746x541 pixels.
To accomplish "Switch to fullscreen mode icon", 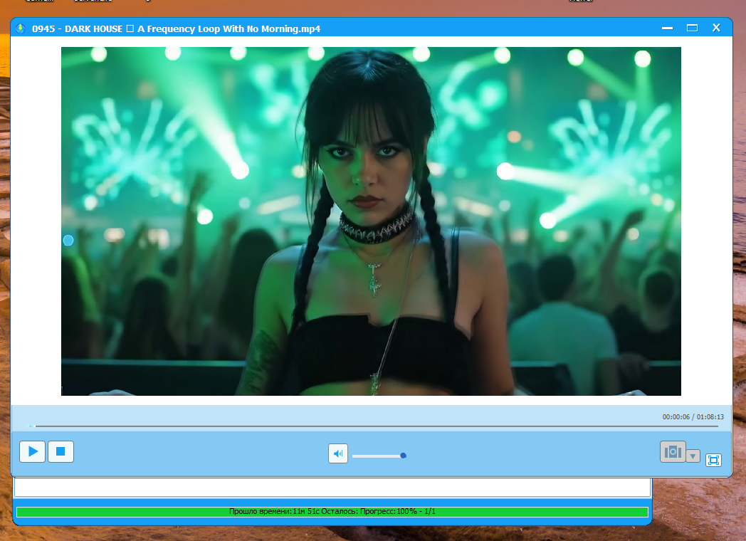I will tap(713, 460).
